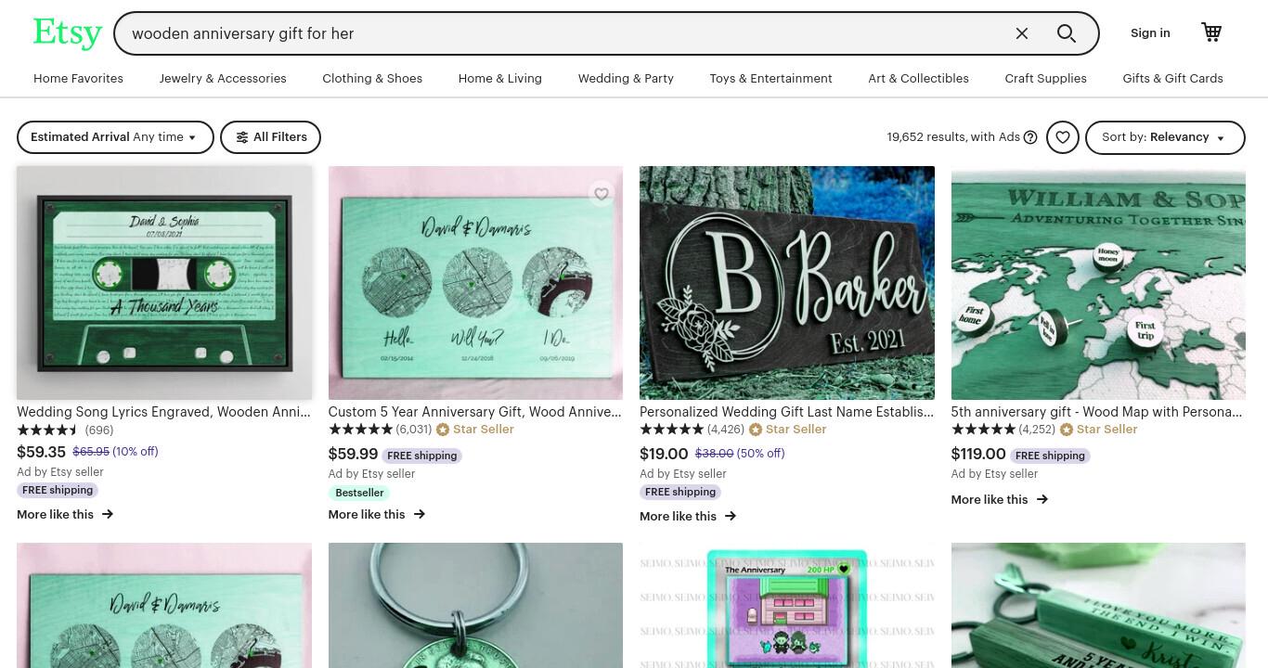1268x668 pixels.
Task: Favorite the Custom 5 Year Anniversary Gift listing
Action: point(602,194)
